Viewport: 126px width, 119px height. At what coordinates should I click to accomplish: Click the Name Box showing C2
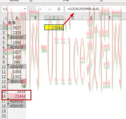[14, 9]
